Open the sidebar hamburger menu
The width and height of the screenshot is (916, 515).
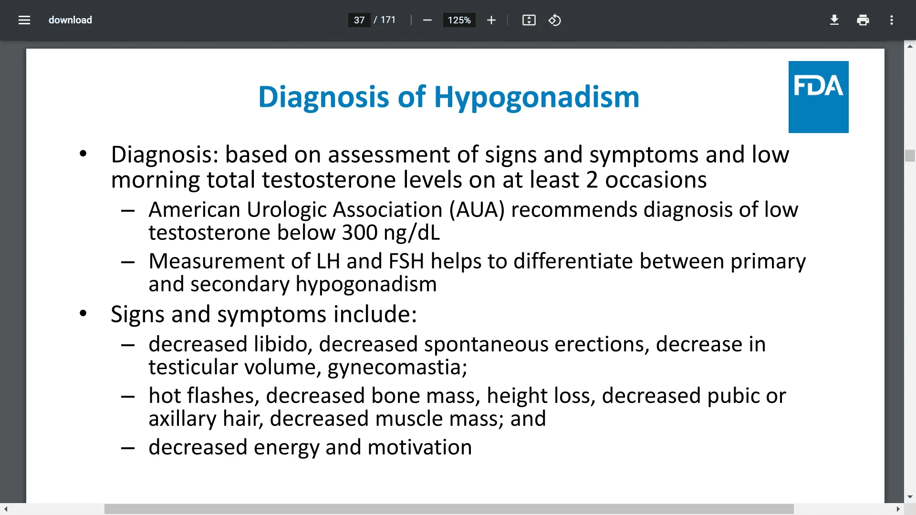pyautogui.click(x=24, y=20)
